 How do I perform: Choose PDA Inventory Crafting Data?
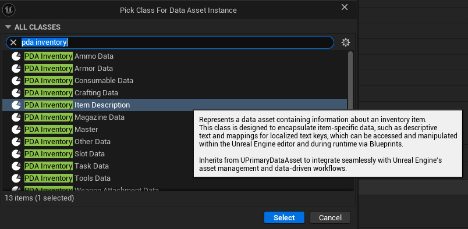point(175,93)
